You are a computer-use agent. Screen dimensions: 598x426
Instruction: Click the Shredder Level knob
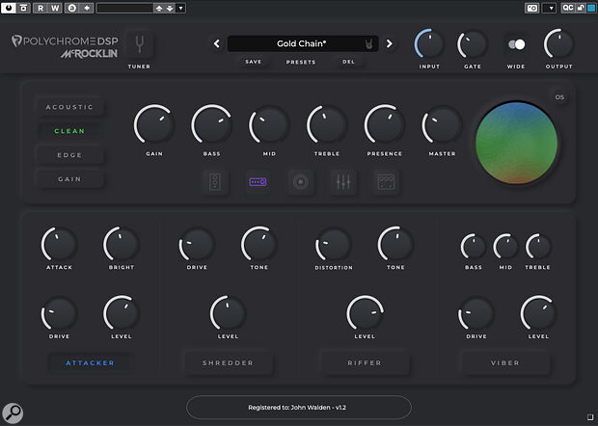(x=228, y=313)
